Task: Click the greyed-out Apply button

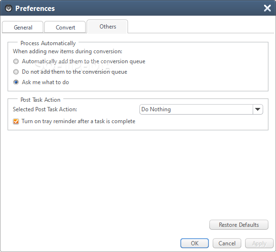Action: tap(259, 243)
